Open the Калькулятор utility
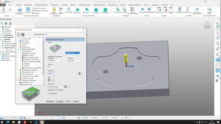Image resolution: width=221 pixels, height=124 pixels. coord(180,10)
